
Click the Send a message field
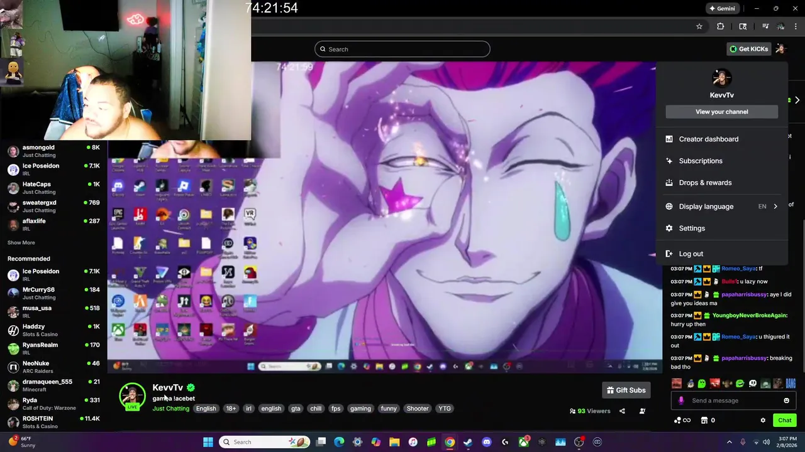pyautogui.click(x=733, y=401)
